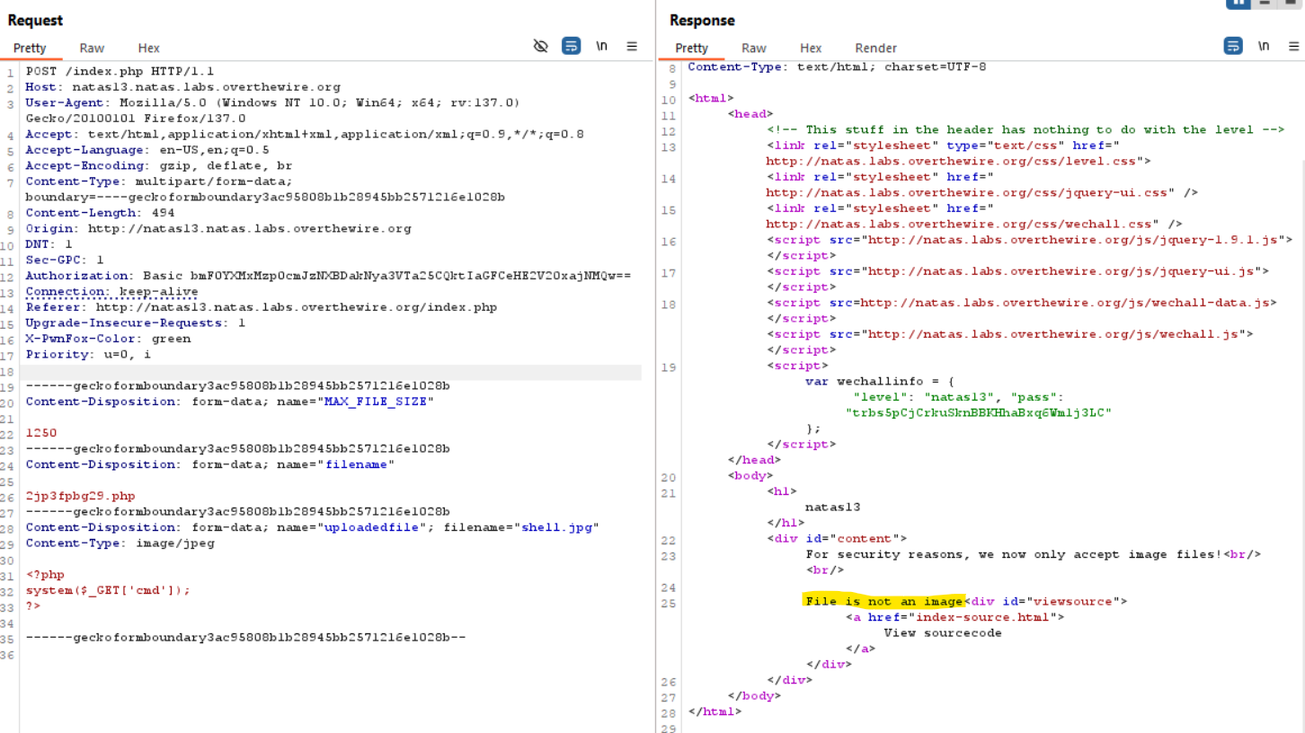
Task: Click the wechall-data.js script line
Action: tap(1022, 303)
